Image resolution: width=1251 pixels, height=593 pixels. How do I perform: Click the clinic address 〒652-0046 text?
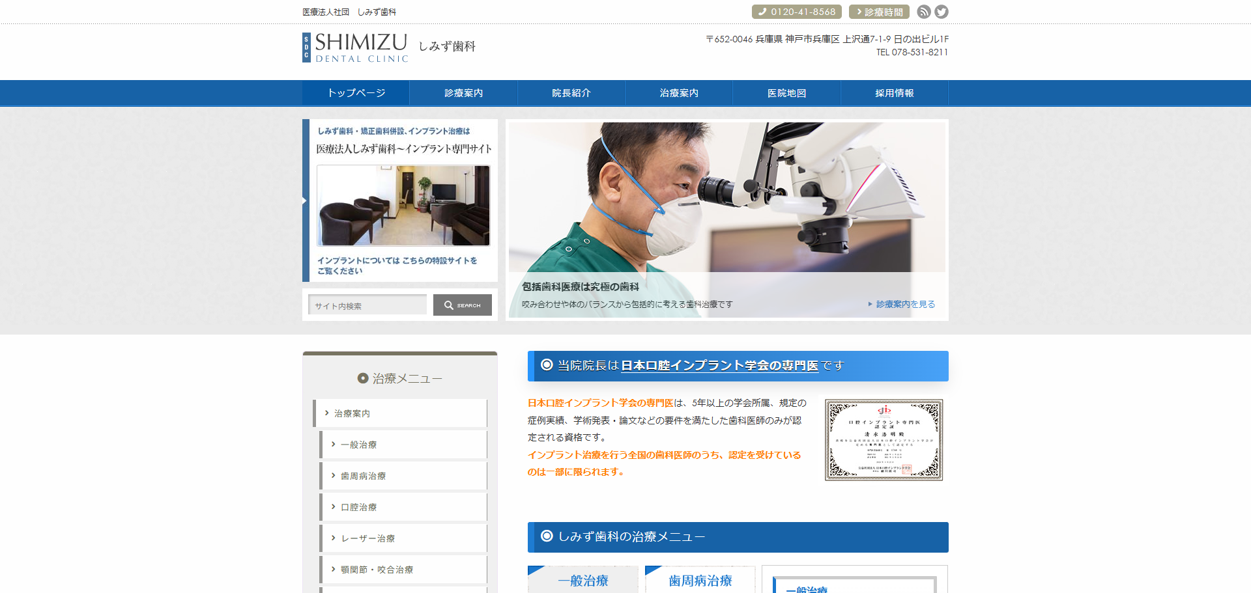coord(827,39)
